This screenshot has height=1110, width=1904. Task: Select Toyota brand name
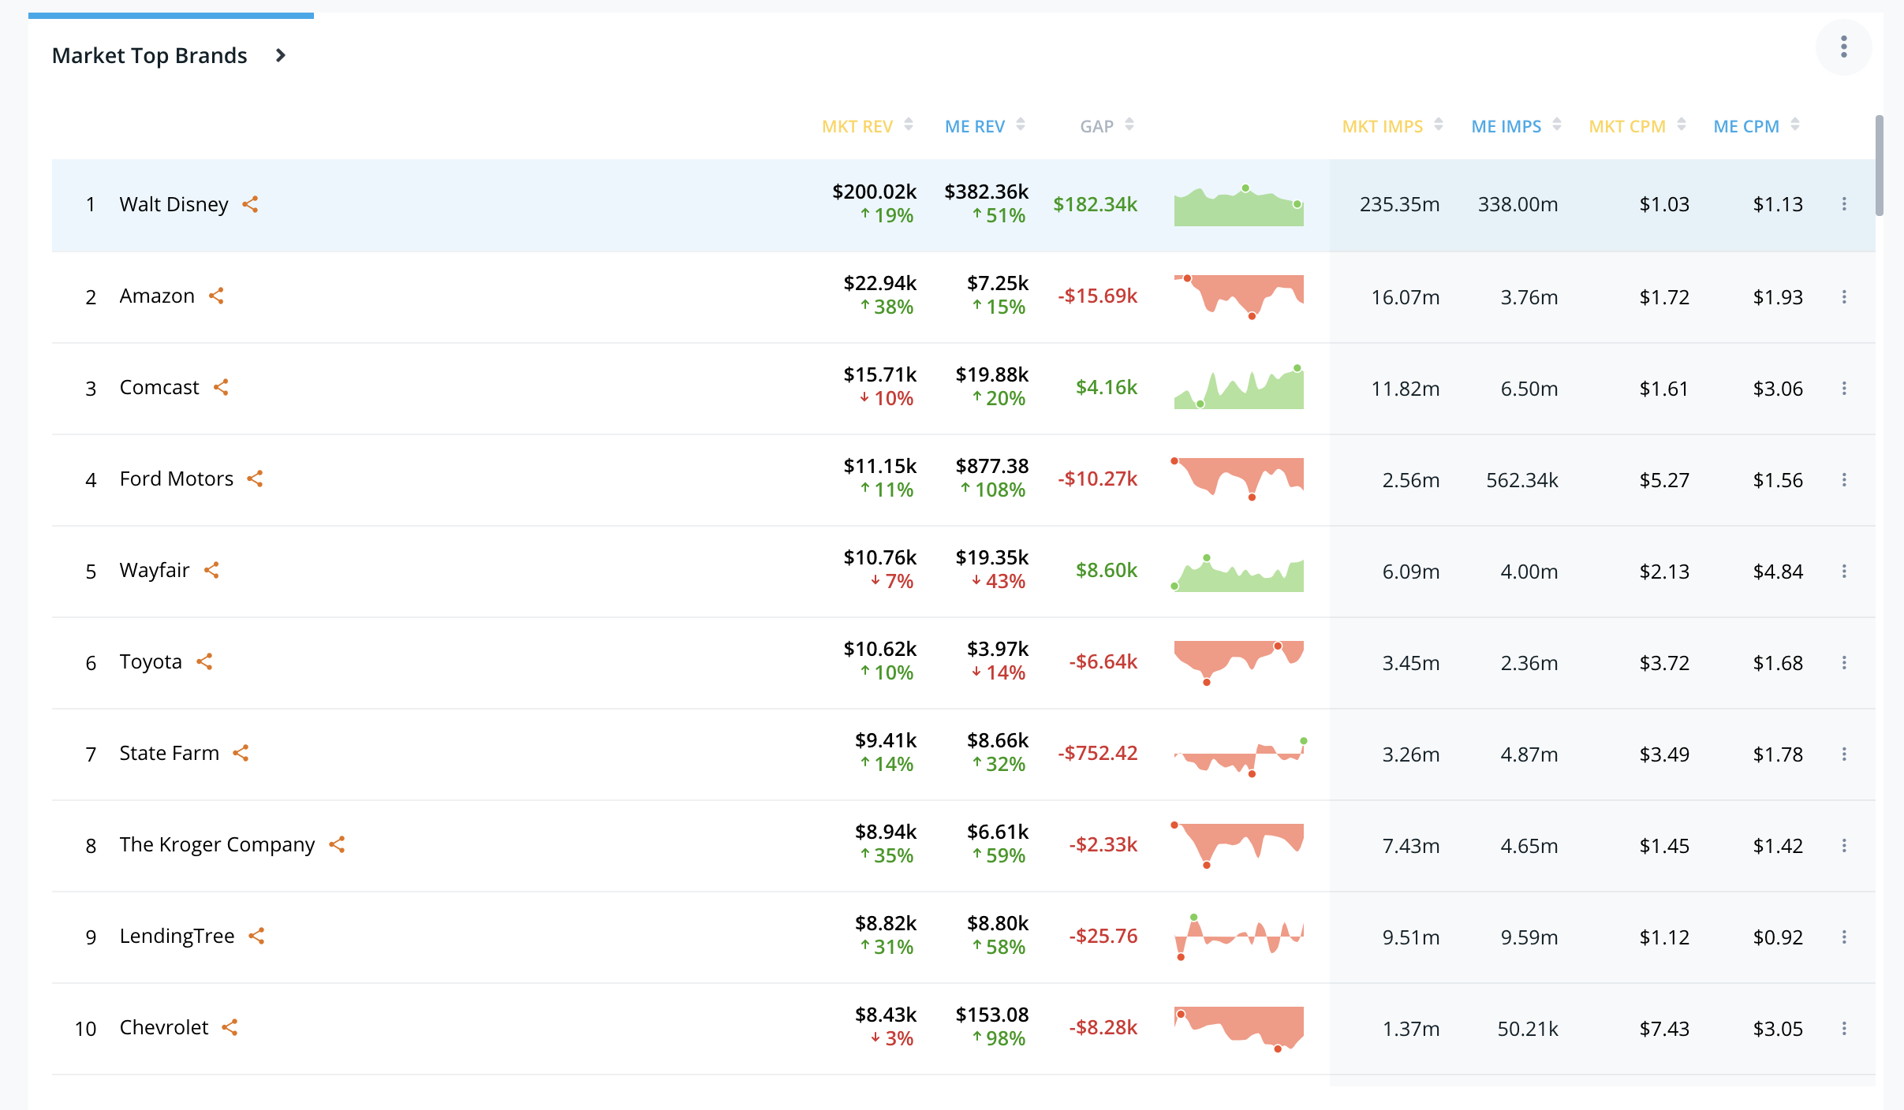[151, 661]
